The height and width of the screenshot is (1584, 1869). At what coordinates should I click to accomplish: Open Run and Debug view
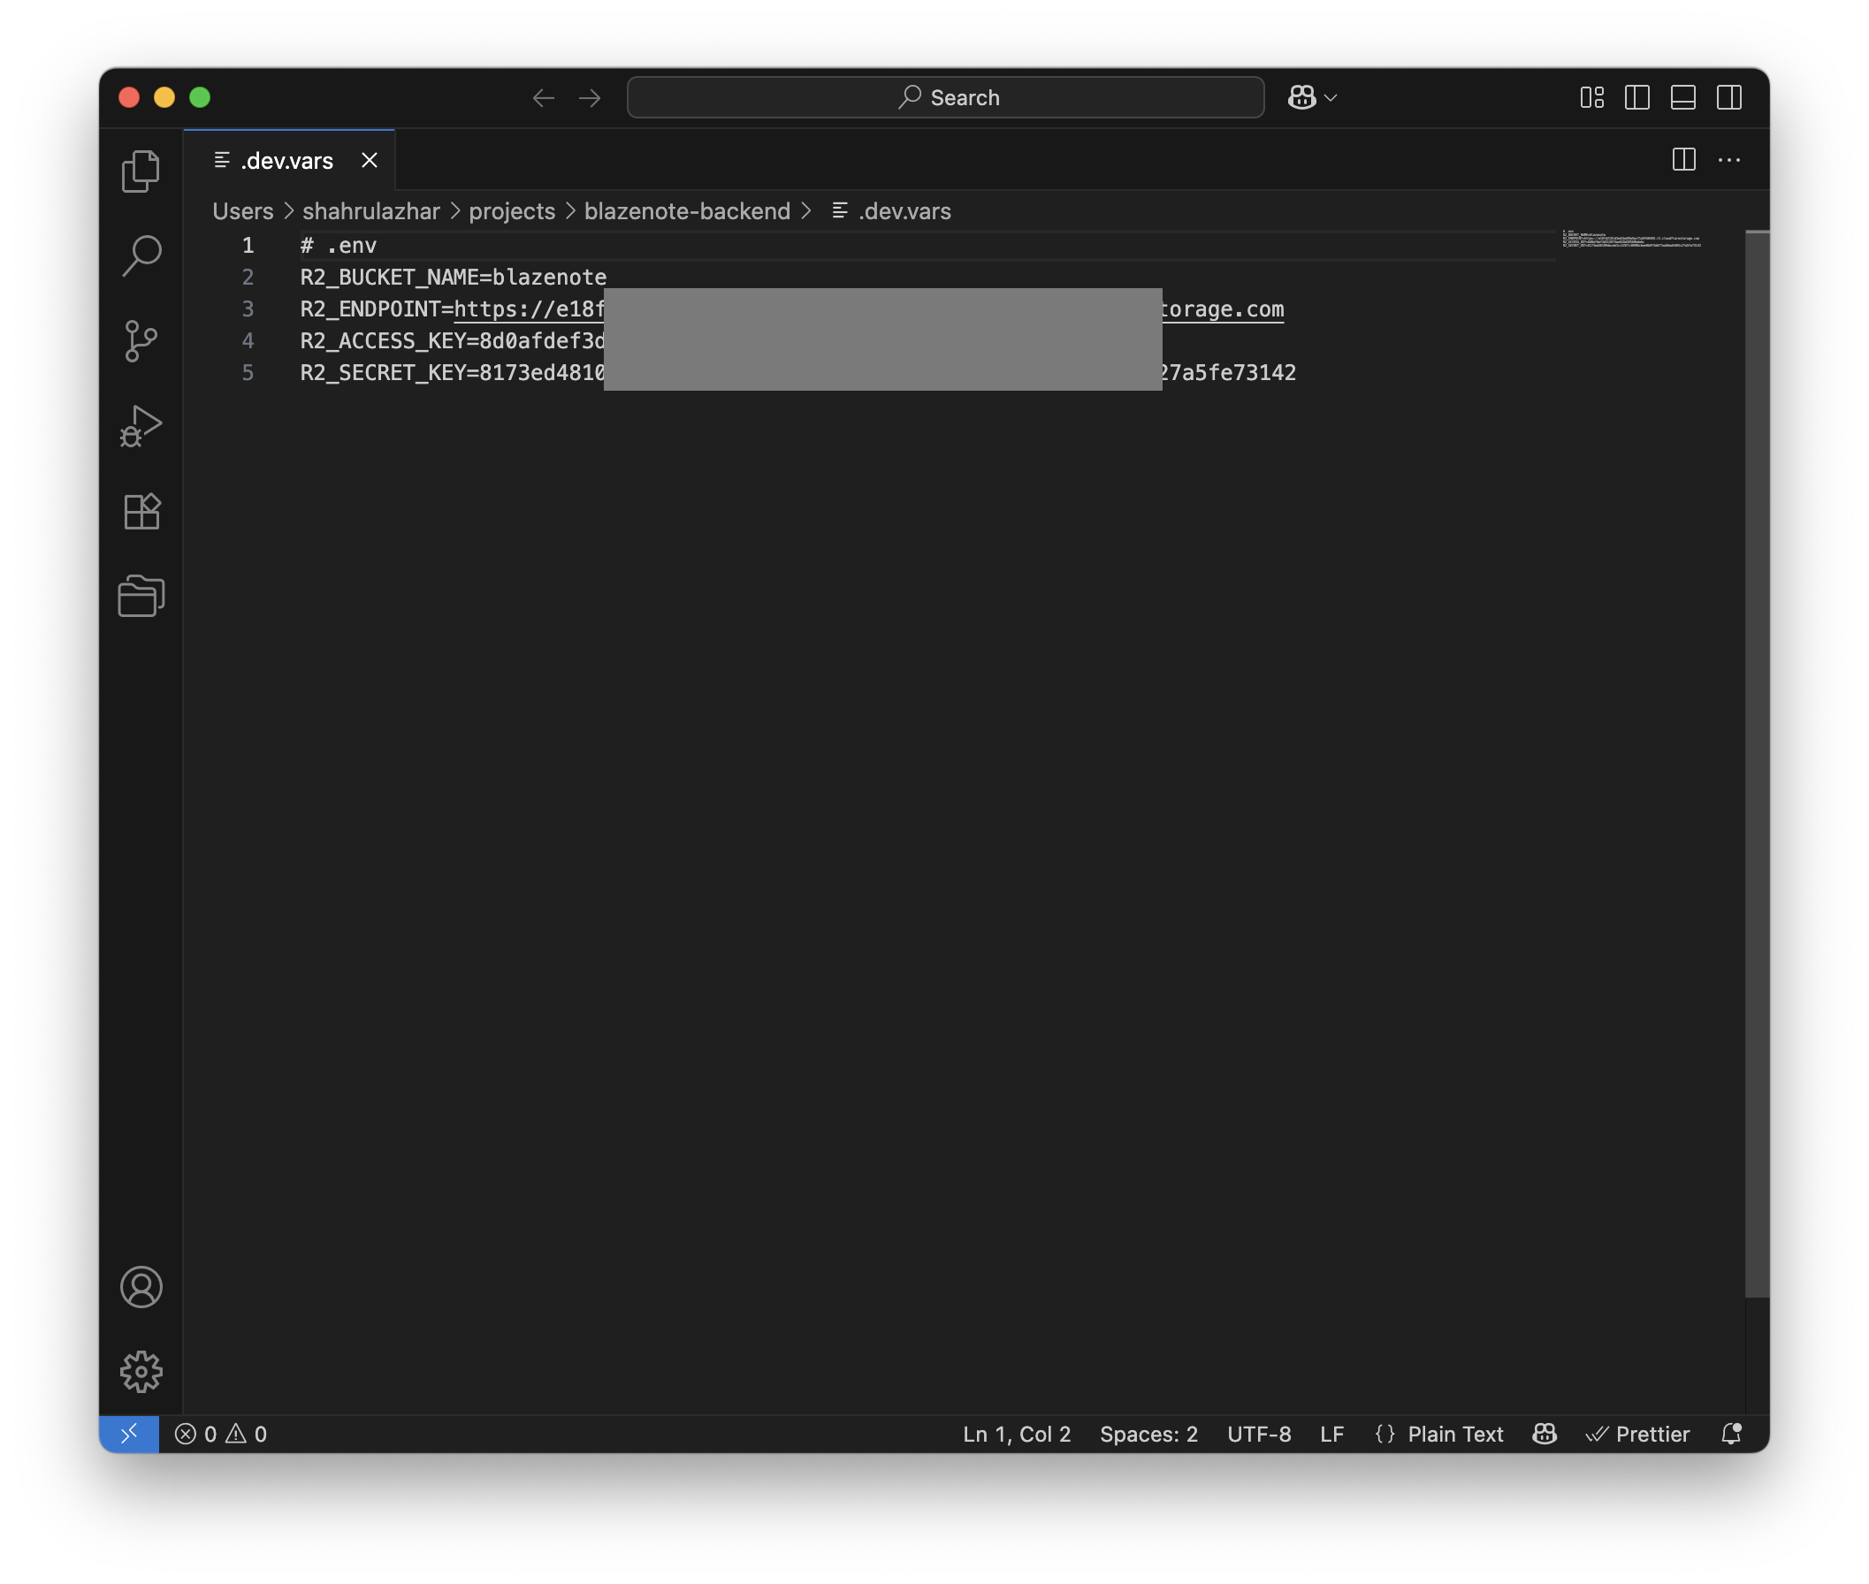tap(141, 427)
